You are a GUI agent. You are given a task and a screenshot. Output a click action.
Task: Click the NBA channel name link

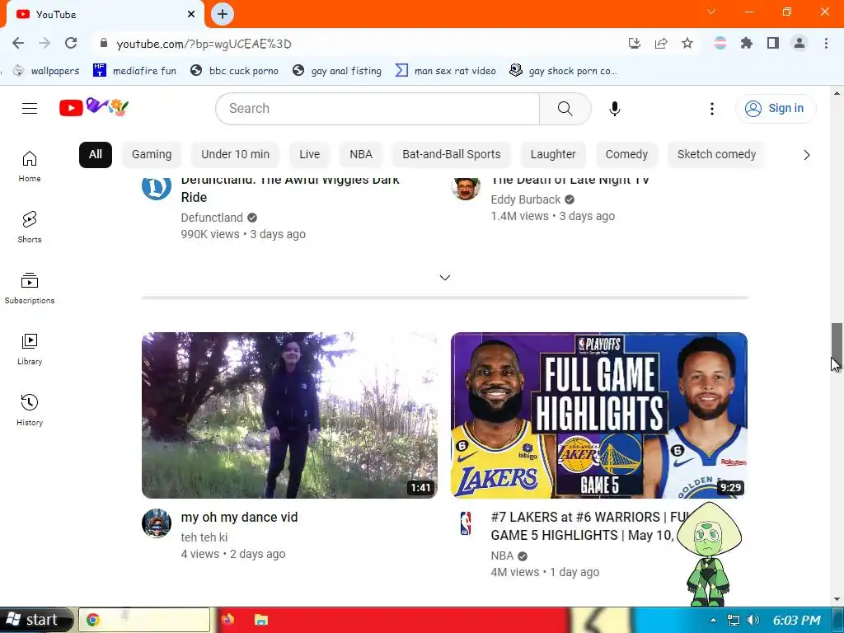502,556
